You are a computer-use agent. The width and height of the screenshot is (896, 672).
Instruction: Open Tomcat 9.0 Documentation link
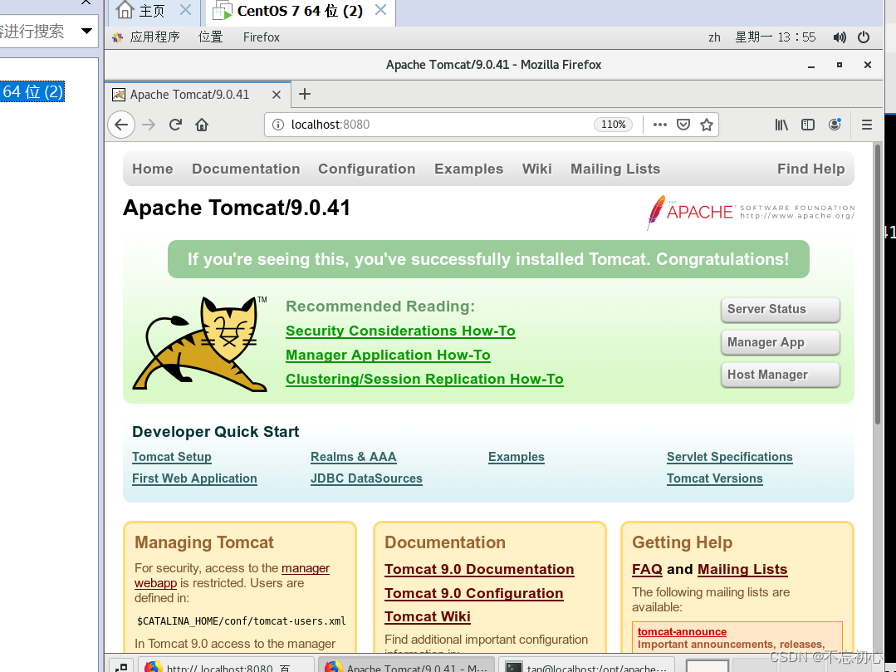[479, 569]
